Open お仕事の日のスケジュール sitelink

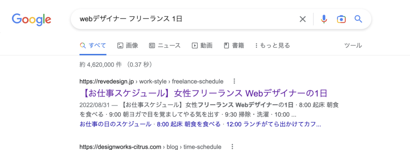[115, 124]
